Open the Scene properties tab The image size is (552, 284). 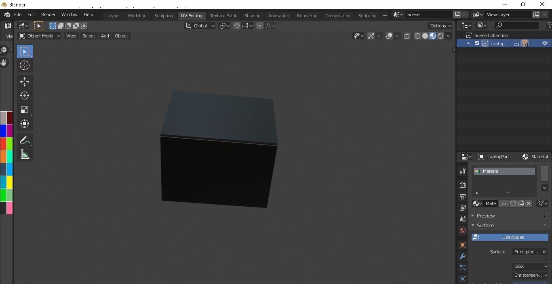(463, 219)
